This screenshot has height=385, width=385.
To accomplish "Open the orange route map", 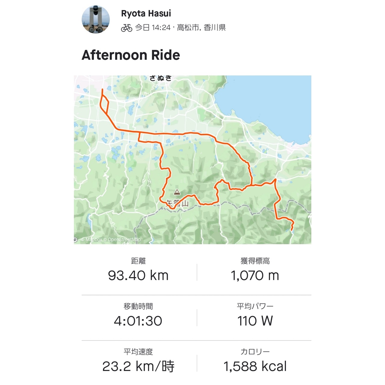I will pos(192,160).
